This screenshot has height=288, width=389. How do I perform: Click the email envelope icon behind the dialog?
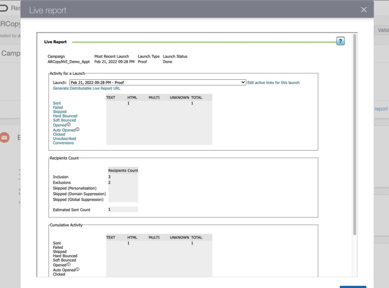click(5, 138)
